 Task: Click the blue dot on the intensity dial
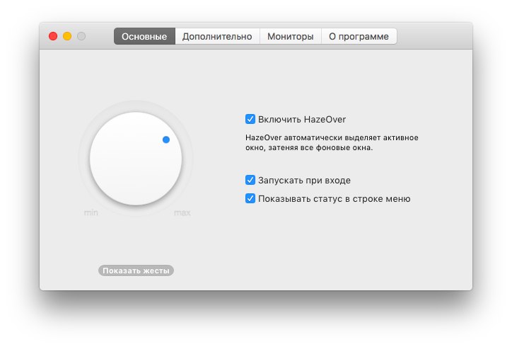[166, 140]
